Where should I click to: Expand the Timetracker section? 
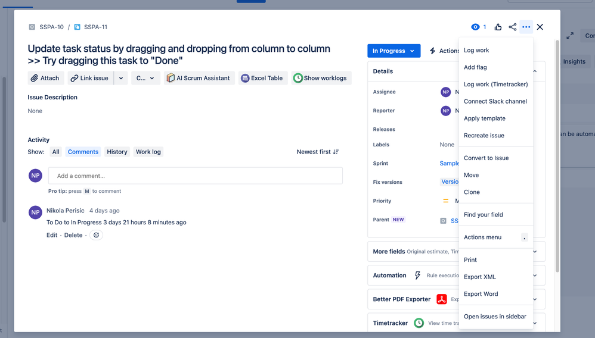tap(535, 323)
